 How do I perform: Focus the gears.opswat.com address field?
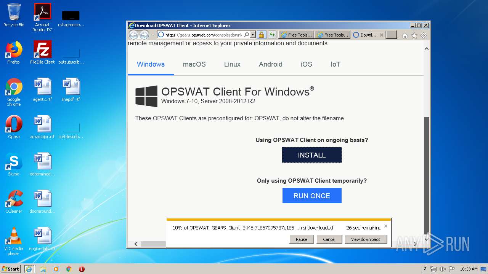pos(204,35)
